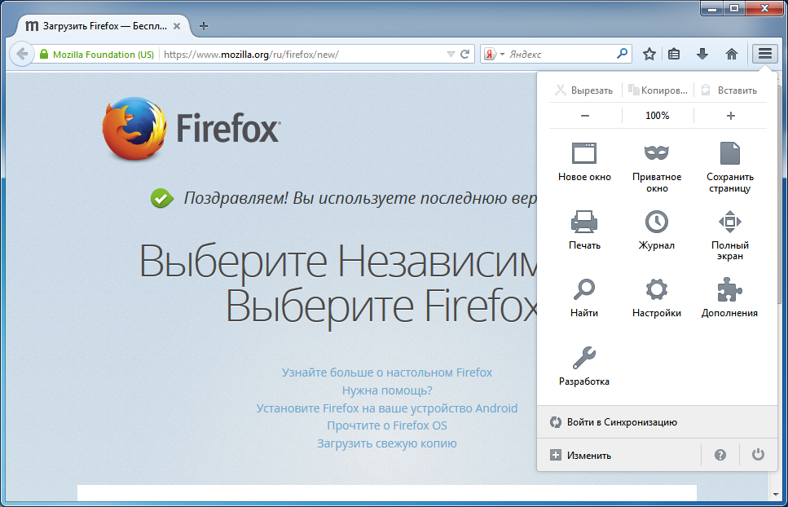The height and width of the screenshot is (507, 788).
Task: Click the green lock site identity icon
Action: [x=44, y=54]
